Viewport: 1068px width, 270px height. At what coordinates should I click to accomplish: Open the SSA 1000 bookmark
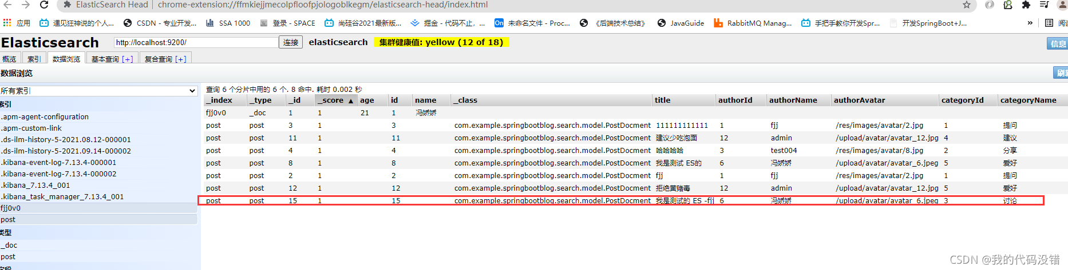[x=228, y=23]
